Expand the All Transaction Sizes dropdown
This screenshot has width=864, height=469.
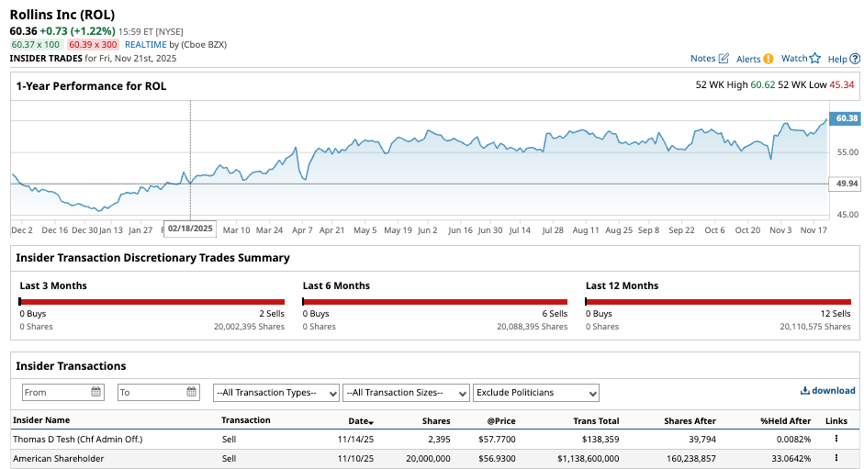pos(406,393)
